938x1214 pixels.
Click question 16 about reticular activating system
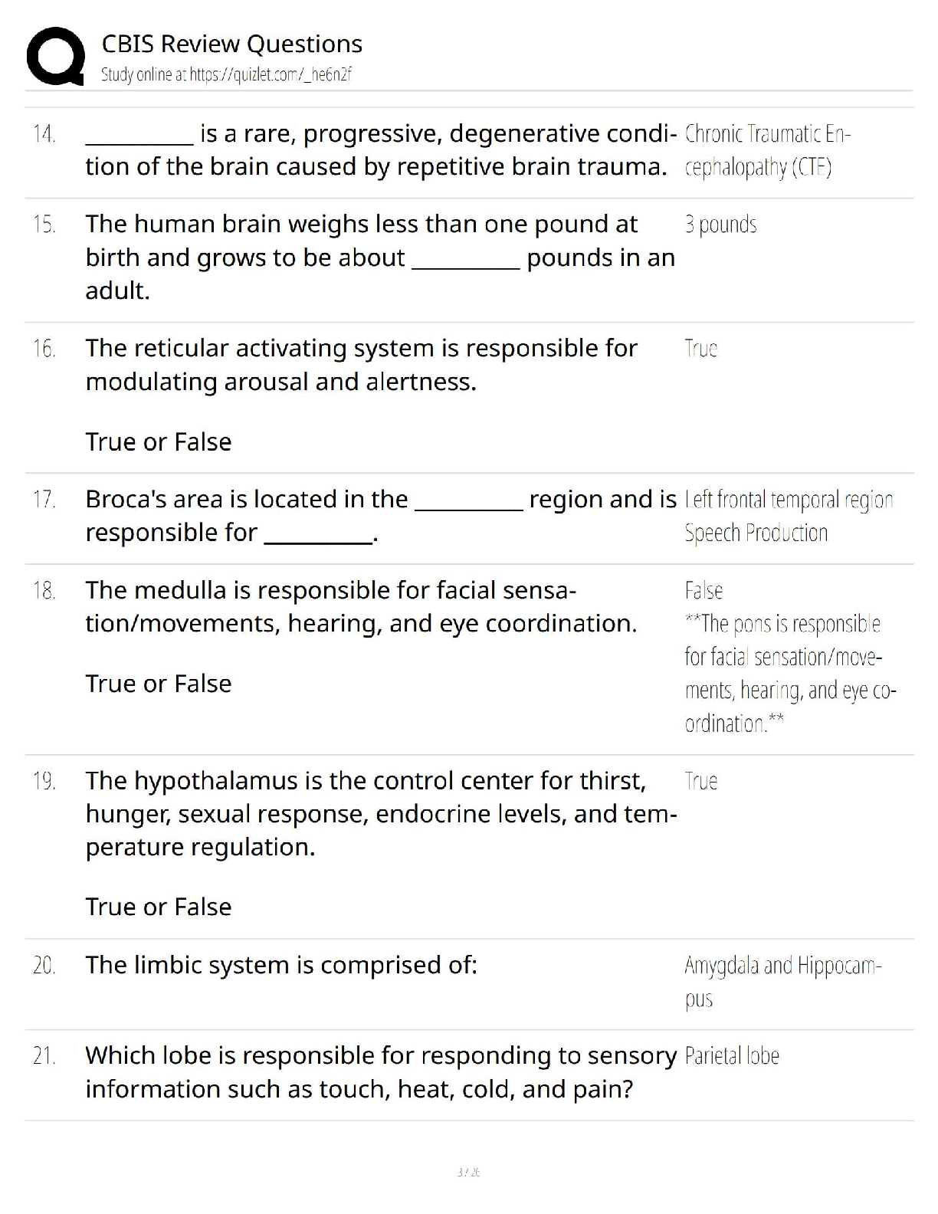tap(361, 365)
